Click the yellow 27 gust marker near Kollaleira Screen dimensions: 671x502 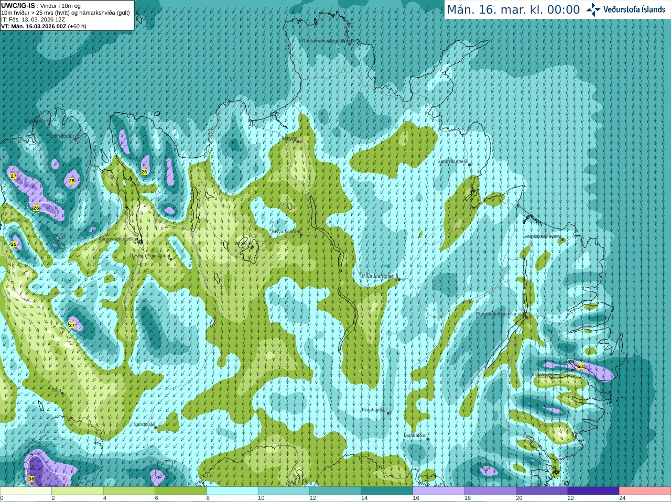tap(581, 366)
